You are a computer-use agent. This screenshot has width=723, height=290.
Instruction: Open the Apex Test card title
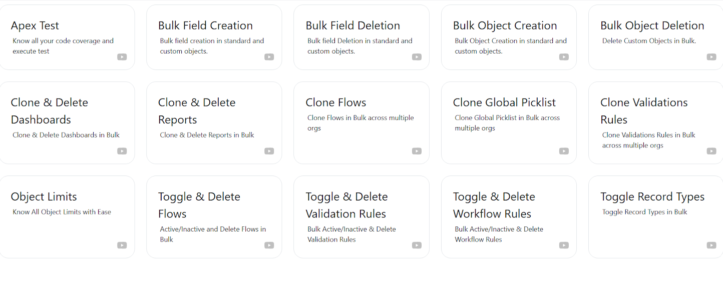[x=35, y=25]
